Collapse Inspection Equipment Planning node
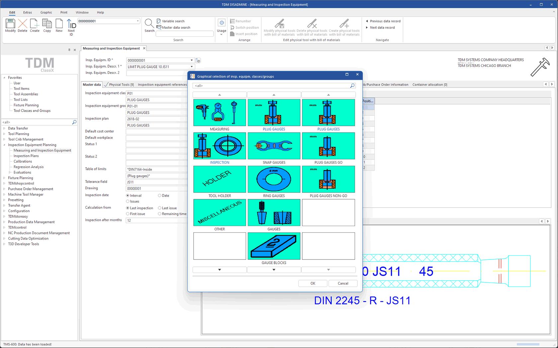 coord(4,145)
